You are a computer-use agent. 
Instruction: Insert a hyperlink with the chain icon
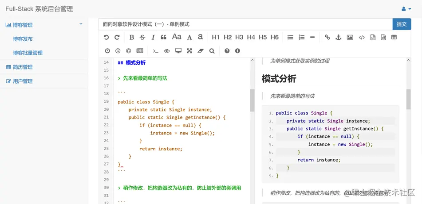click(x=327, y=37)
